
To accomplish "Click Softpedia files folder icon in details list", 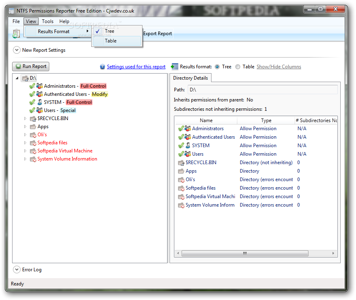I will [181, 188].
